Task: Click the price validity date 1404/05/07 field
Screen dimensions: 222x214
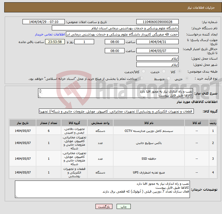Action: coord(157,51)
